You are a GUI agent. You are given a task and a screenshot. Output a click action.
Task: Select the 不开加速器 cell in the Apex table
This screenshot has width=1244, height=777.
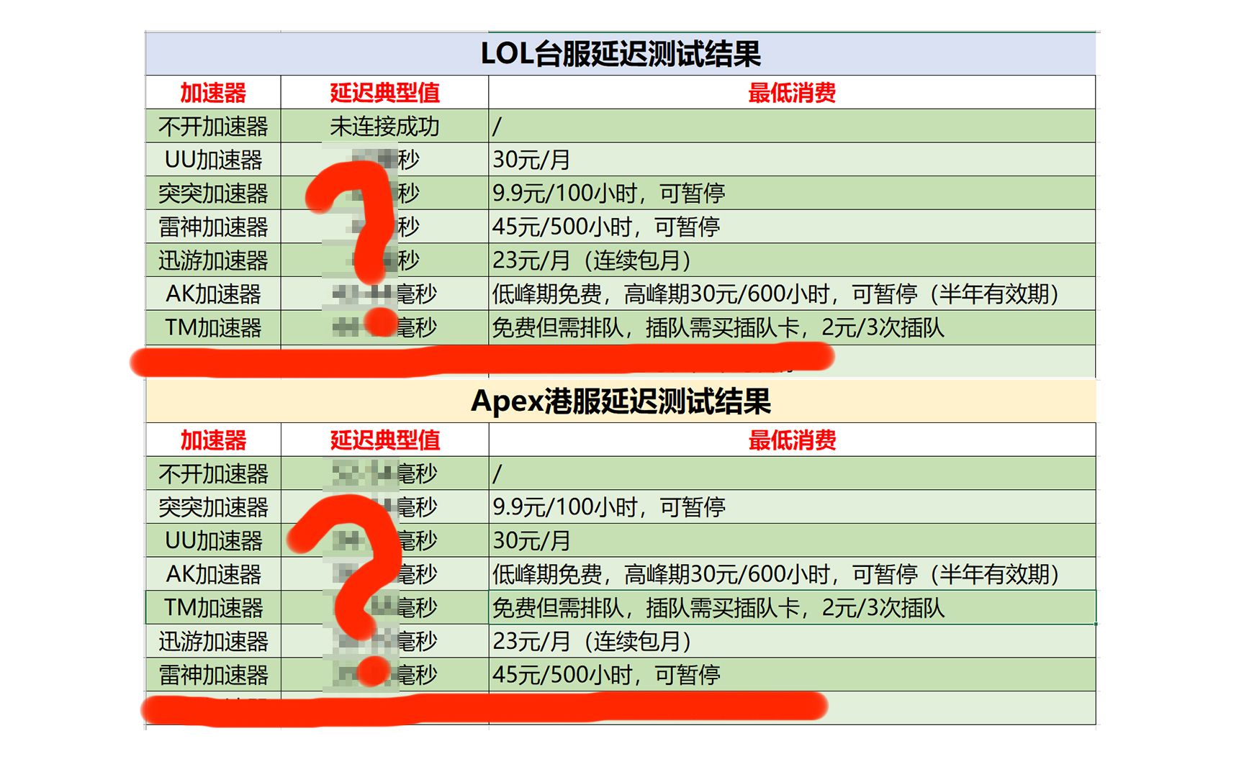213,473
